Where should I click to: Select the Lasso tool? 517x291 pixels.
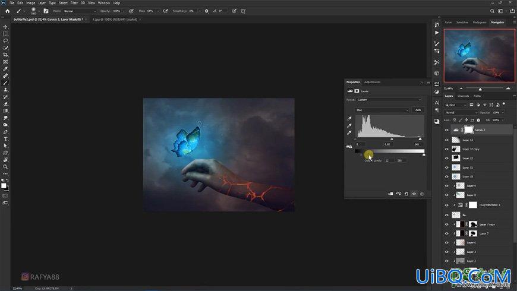(5, 40)
